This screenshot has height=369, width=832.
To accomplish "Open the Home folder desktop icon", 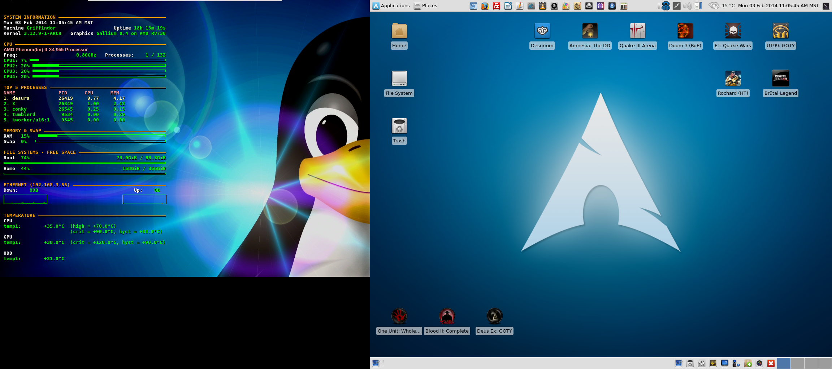I will pyautogui.click(x=399, y=36).
